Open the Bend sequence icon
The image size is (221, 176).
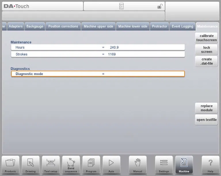point(71,165)
